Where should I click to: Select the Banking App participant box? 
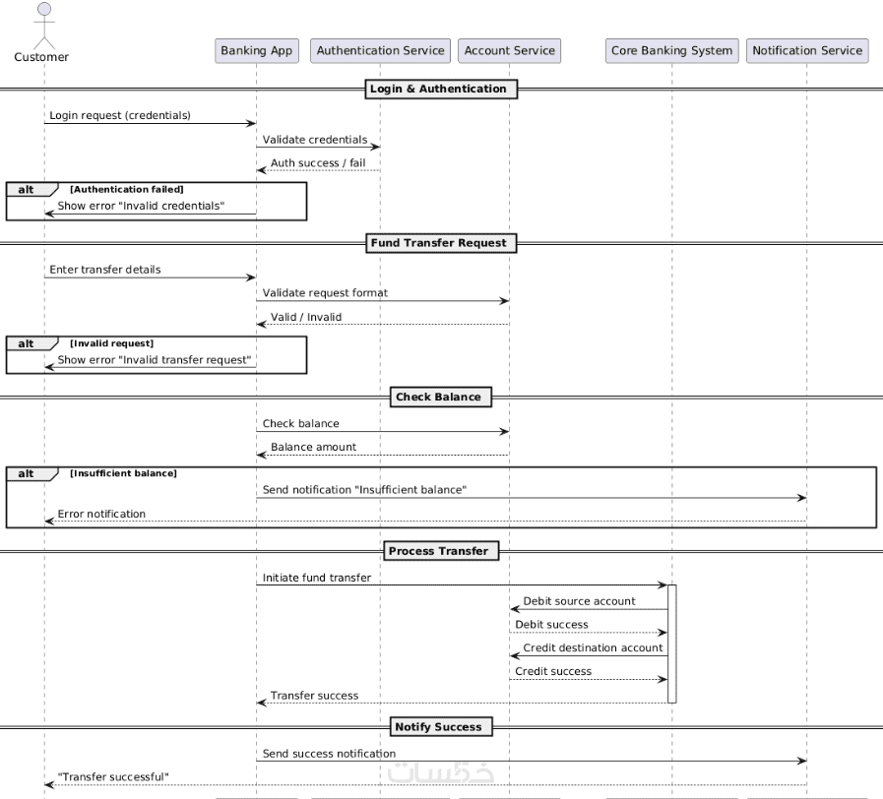pos(256,51)
